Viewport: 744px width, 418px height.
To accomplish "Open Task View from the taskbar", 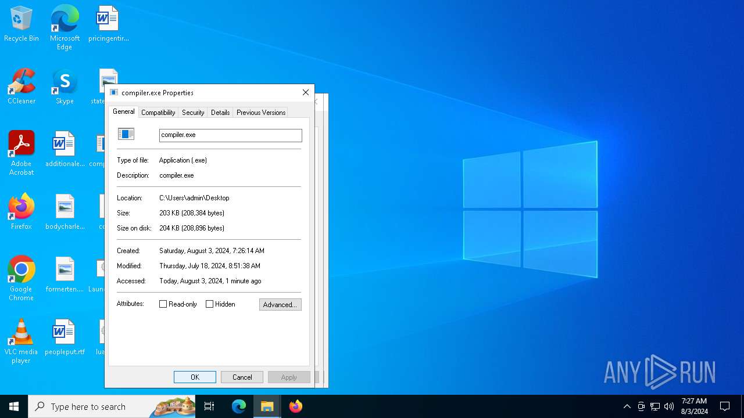I will 209,406.
